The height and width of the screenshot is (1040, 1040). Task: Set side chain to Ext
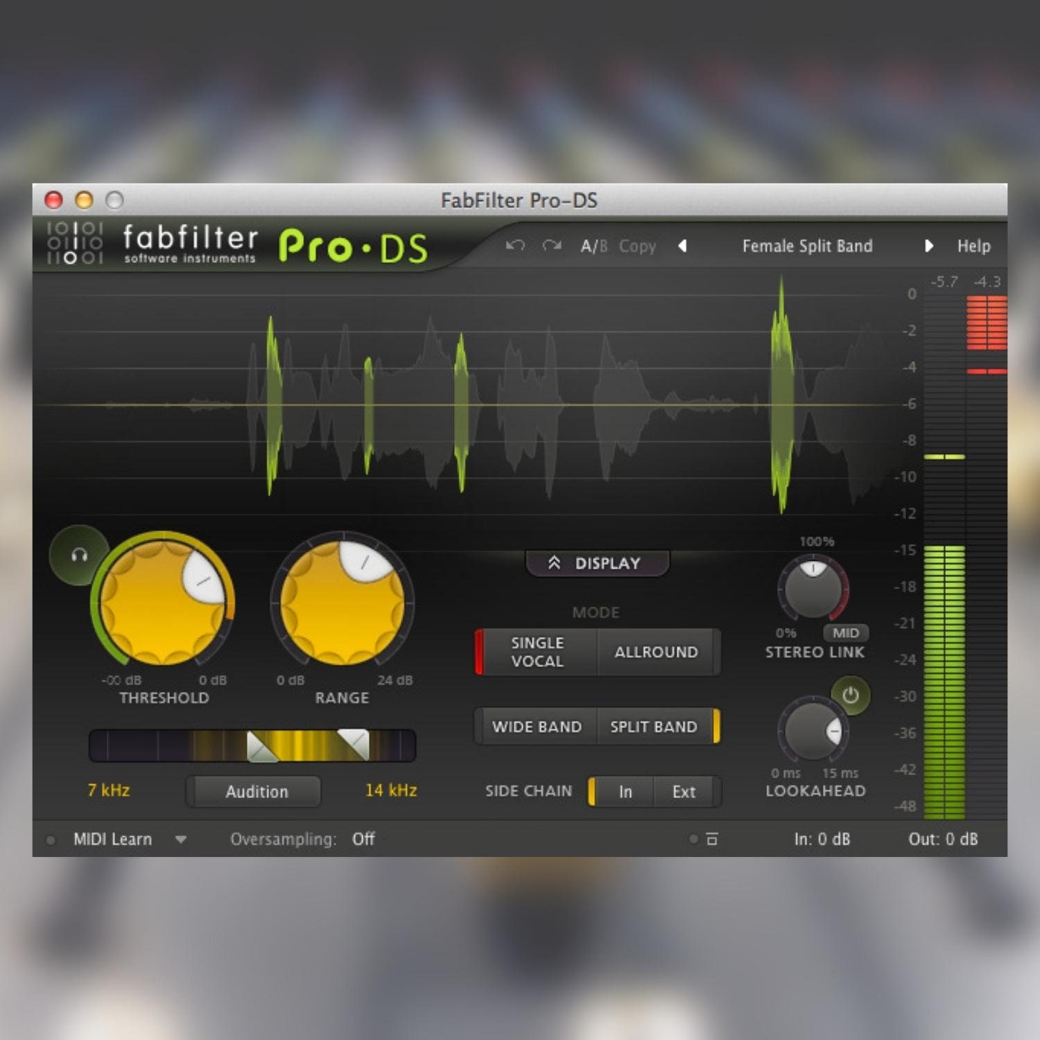coord(684,792)
